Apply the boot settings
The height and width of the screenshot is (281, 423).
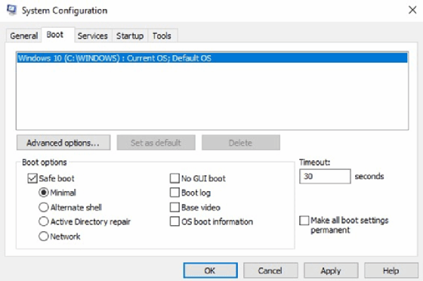[331, 270]
